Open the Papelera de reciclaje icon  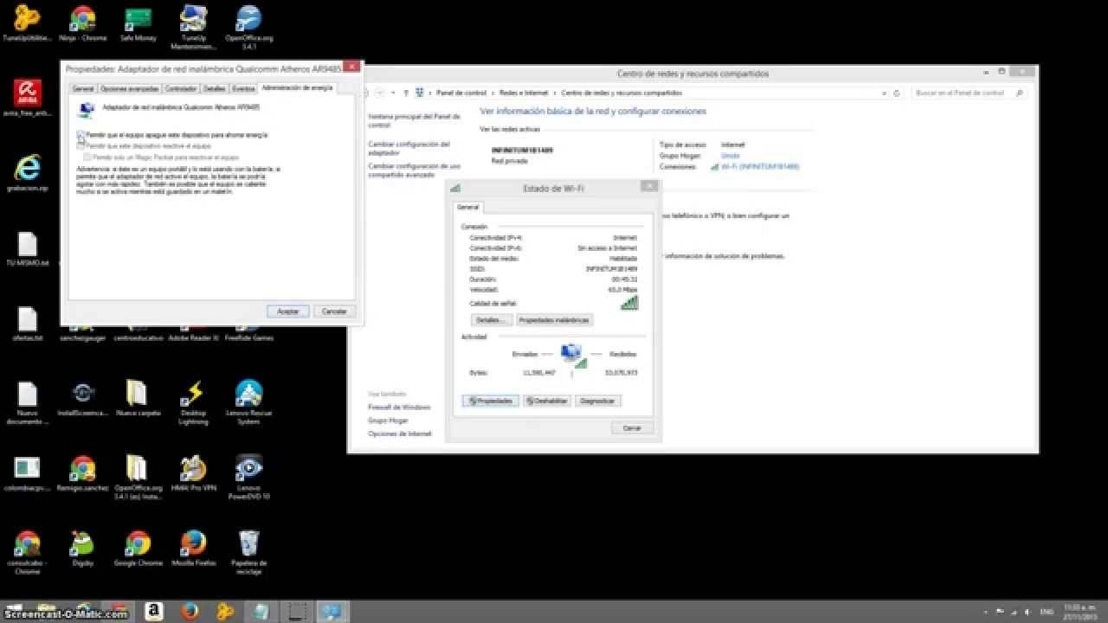(x=248, y=544)
